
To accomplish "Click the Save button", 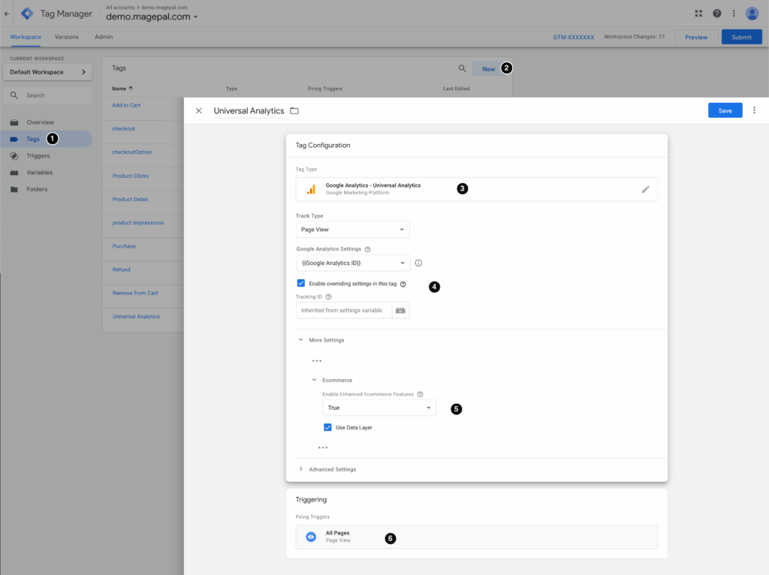I will [725, 111].
